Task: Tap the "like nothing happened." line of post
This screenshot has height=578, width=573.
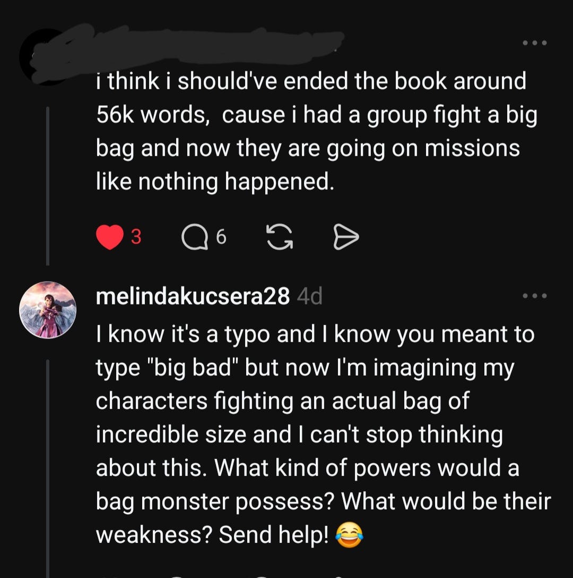Action: pos(215,181)
